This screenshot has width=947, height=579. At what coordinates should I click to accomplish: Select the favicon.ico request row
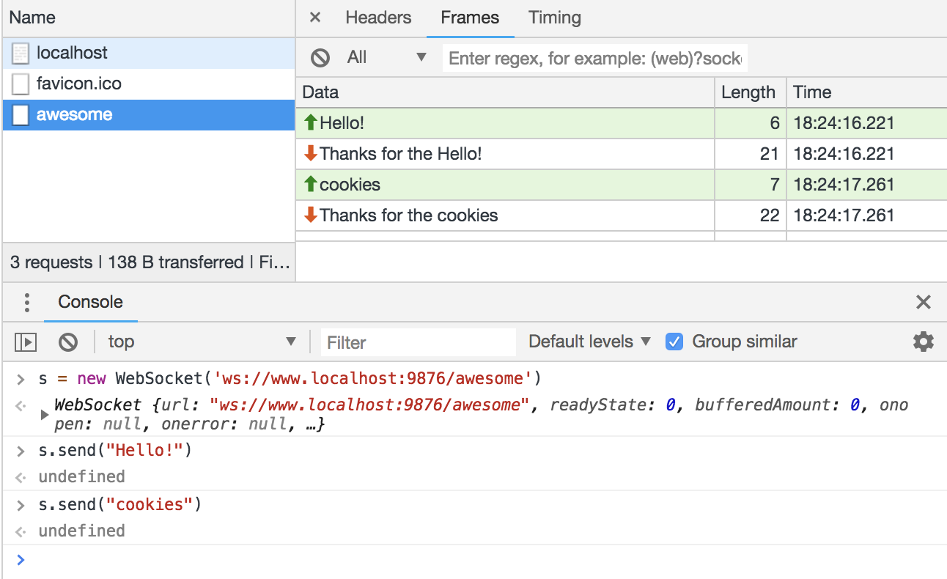[149, 84]
